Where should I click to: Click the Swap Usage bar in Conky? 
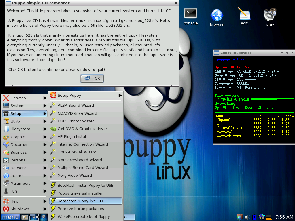284,75
